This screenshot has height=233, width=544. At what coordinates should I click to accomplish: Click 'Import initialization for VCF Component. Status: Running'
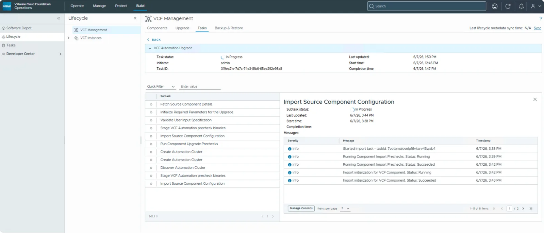pos(387,173)
